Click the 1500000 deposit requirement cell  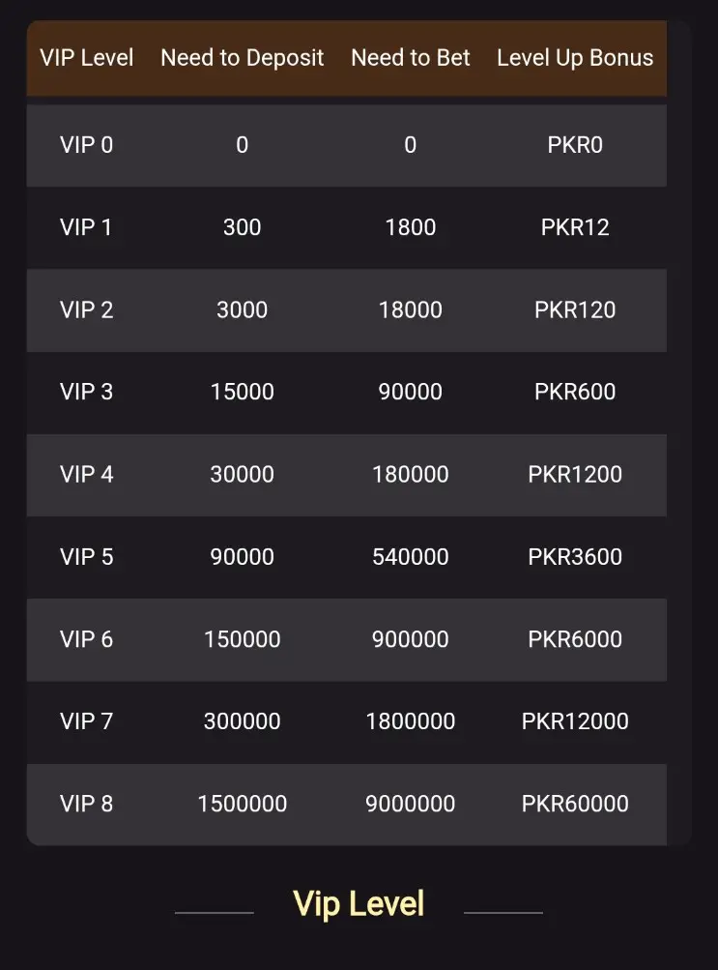pos(243,804)
